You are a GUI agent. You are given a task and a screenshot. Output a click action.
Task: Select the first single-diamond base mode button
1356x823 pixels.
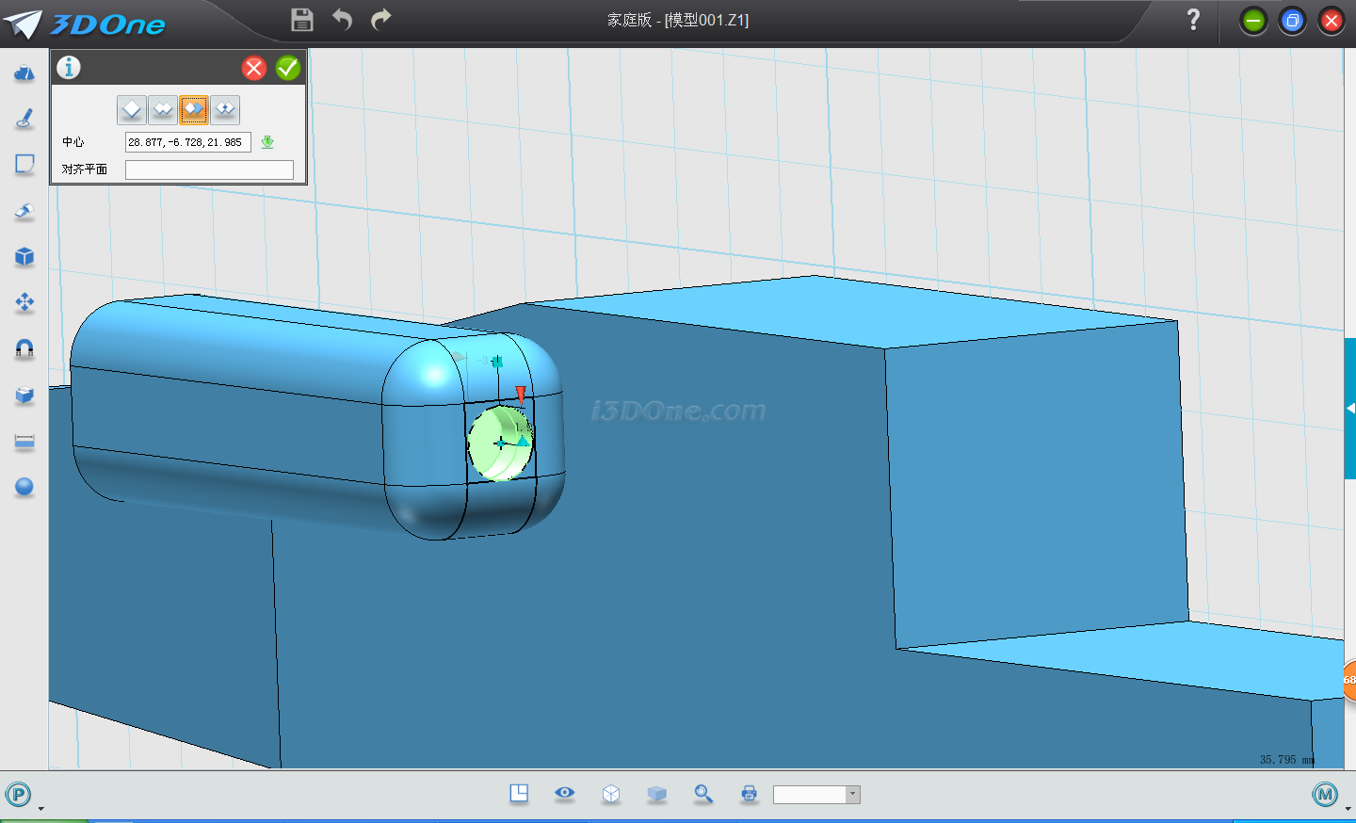click(132, 110)
